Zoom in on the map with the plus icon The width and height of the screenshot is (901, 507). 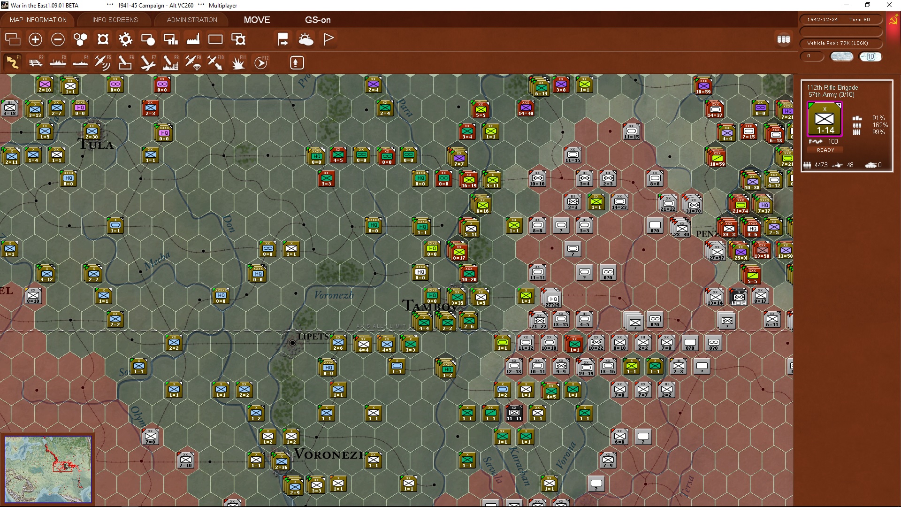click(x=35, y=39)
